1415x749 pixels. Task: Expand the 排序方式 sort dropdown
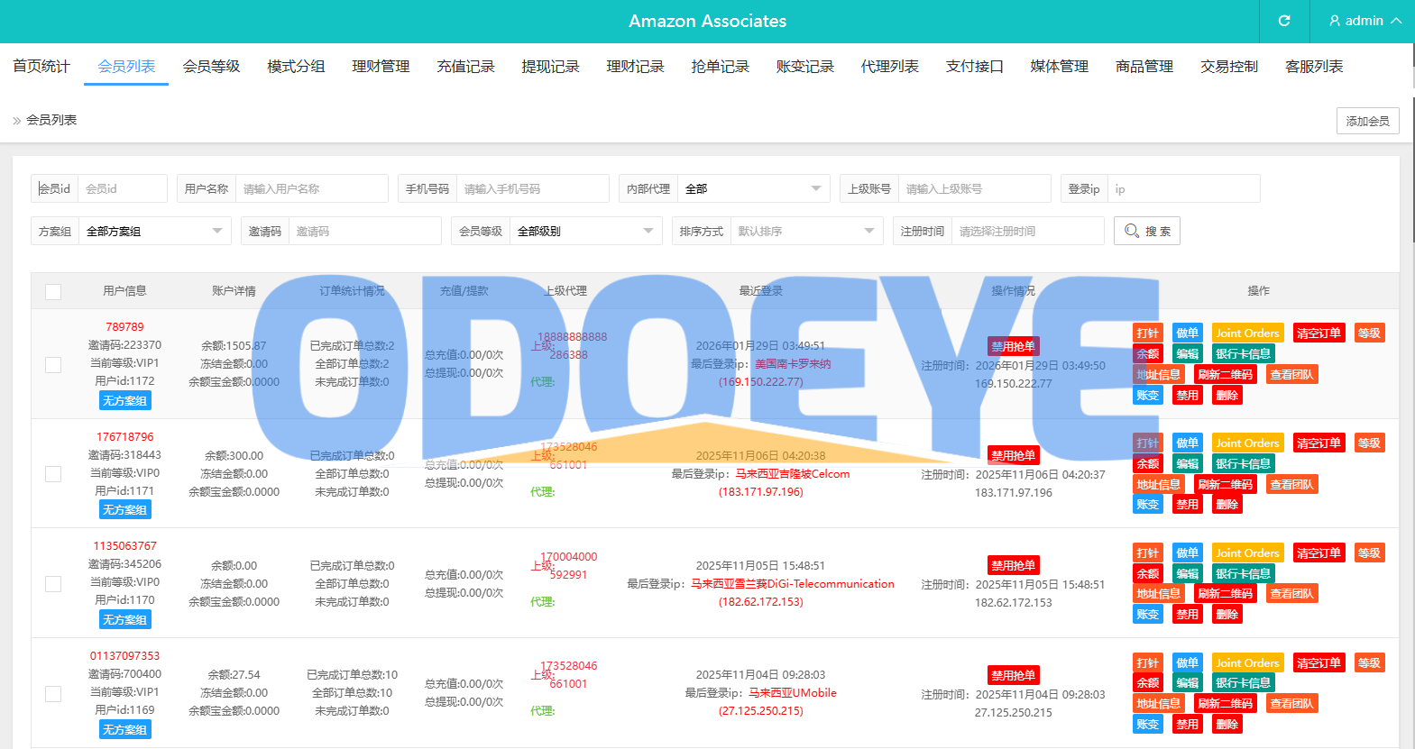(x=805, y=231)
